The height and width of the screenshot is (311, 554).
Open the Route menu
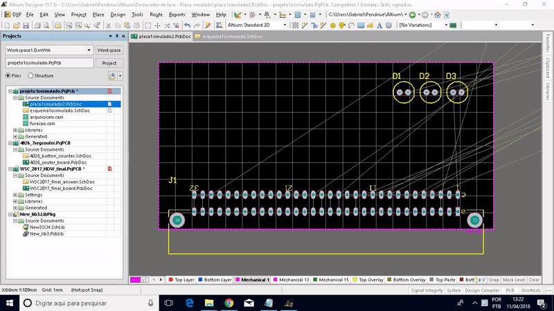tap(156, 15)
